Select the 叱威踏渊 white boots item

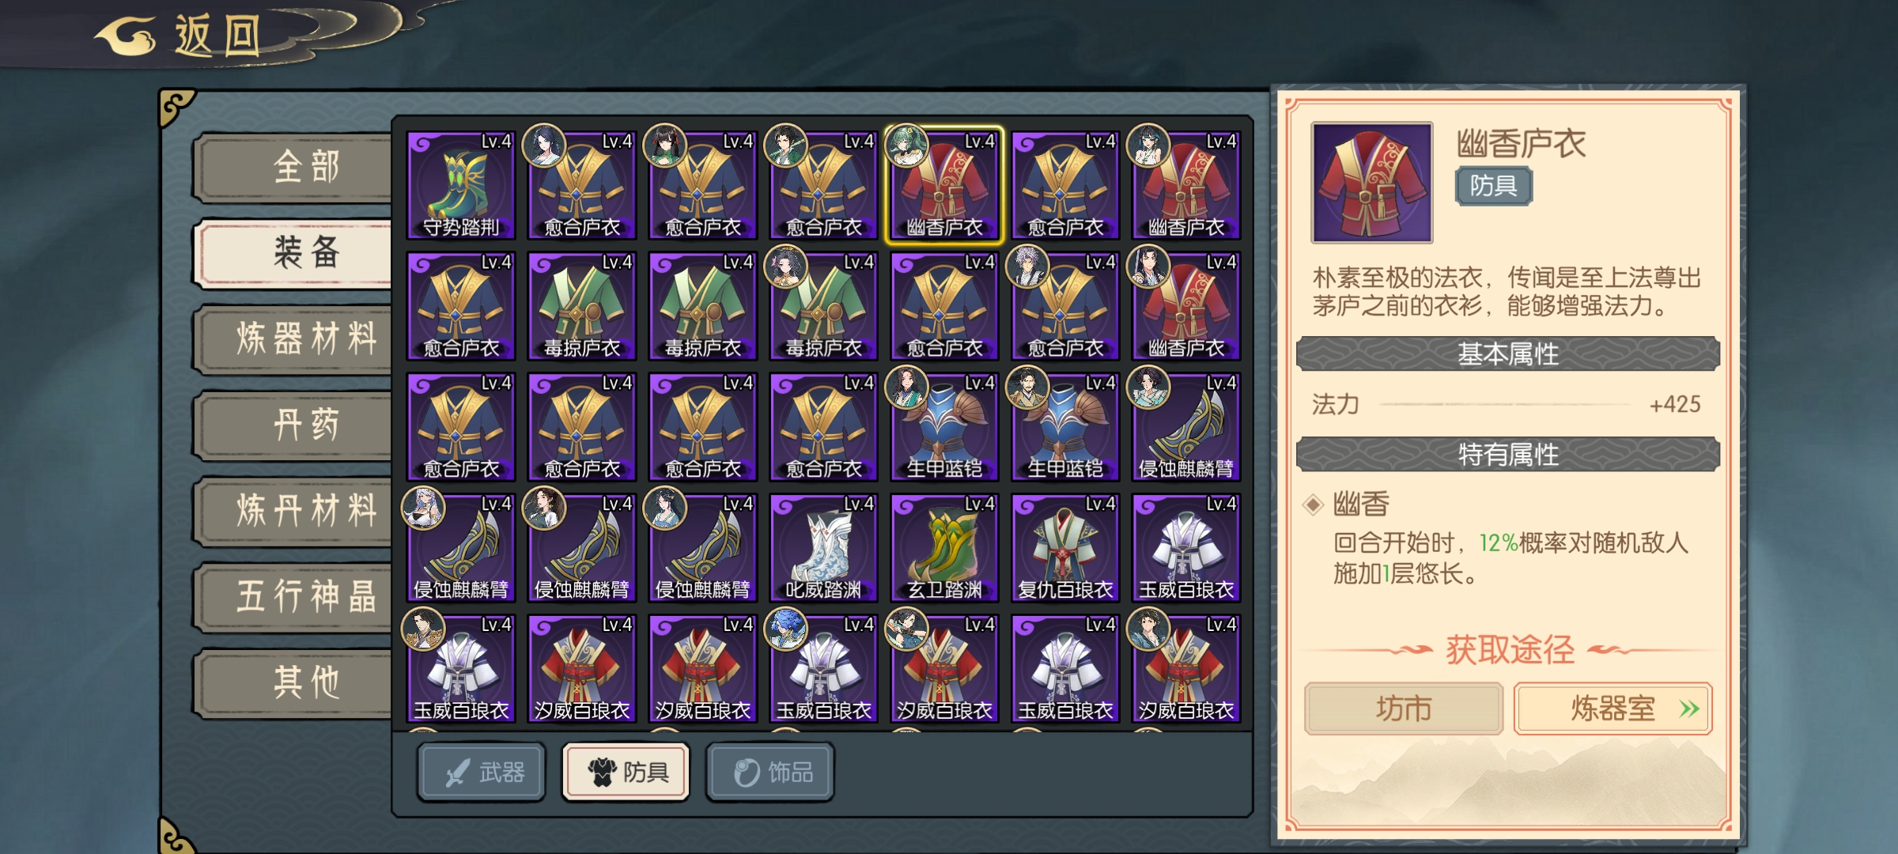pyautogui.click(x=823, y=547)
